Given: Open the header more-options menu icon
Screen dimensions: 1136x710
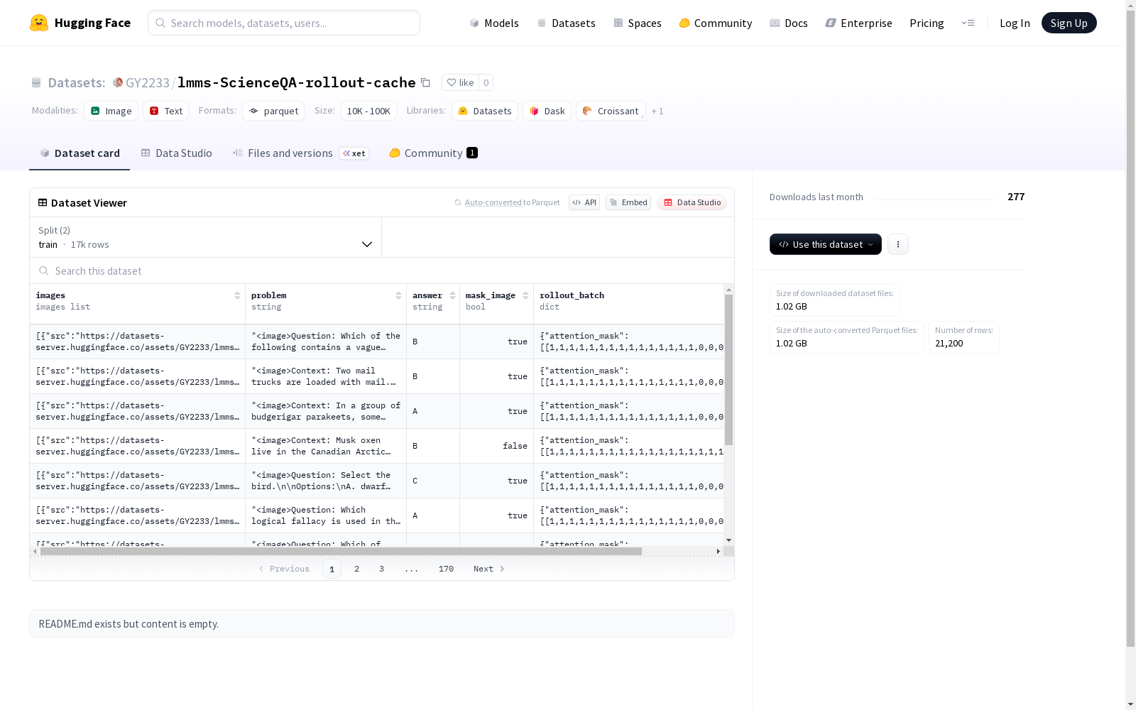Looking at the screenshot, I should [968, 23].
